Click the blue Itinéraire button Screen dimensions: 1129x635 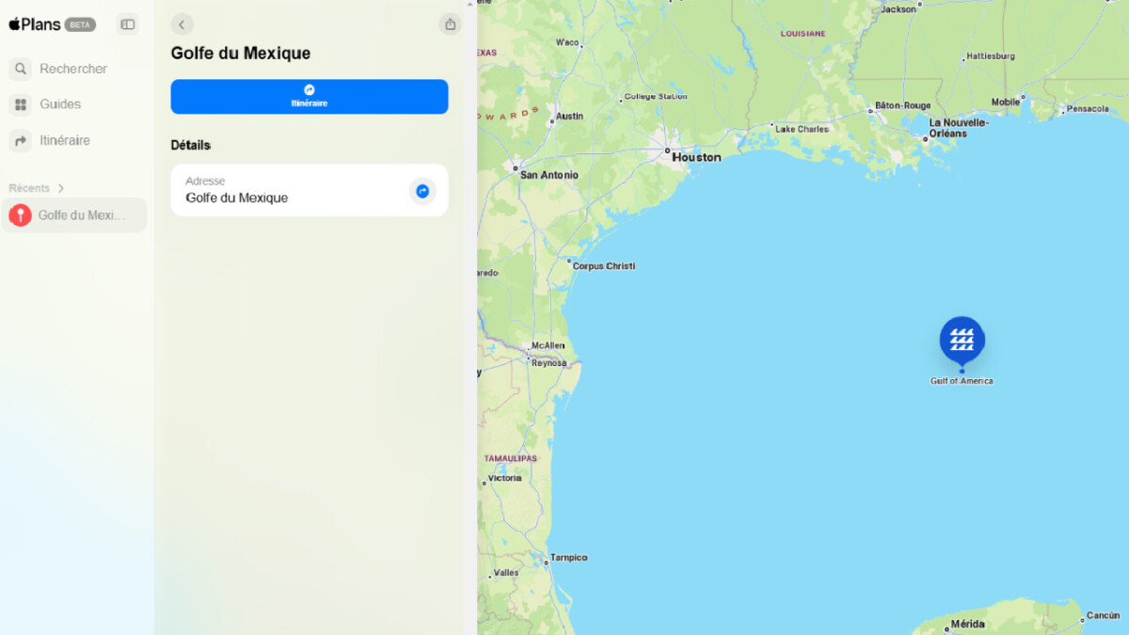(x=310, y=97)
